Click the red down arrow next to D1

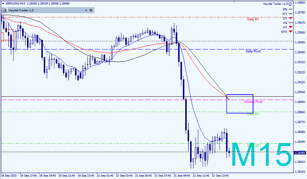click(291, 18)
